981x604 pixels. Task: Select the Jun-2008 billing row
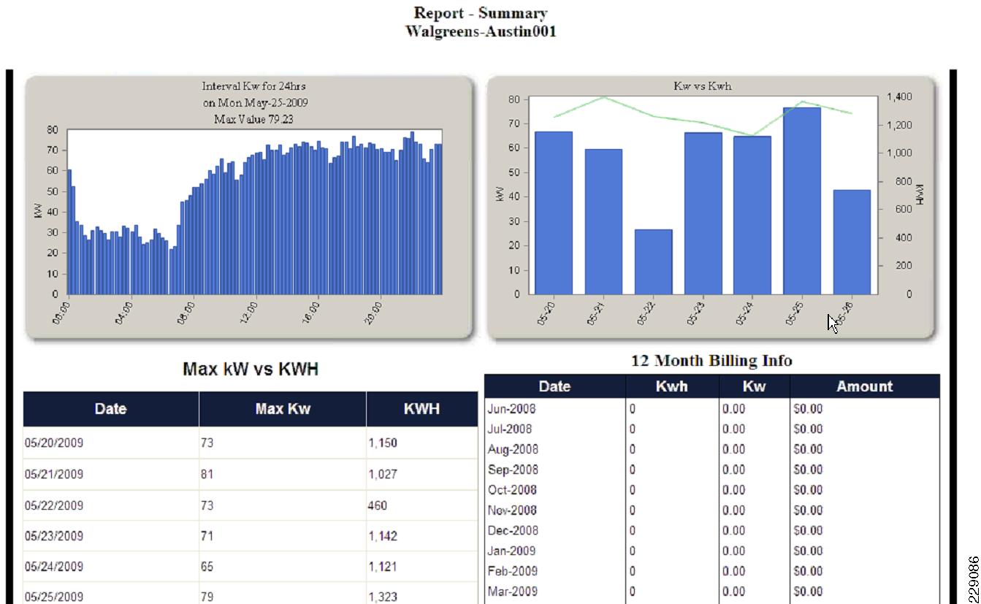[x=712, y=409]
